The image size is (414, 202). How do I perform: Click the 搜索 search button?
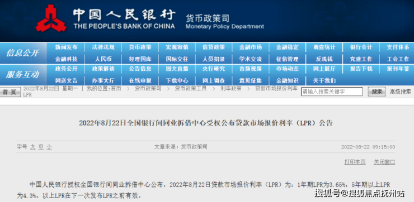[x=377, y=92]
